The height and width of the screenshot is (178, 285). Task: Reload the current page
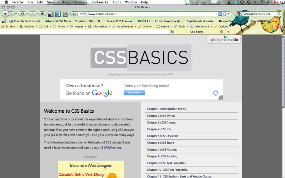[x=22, y=14]
